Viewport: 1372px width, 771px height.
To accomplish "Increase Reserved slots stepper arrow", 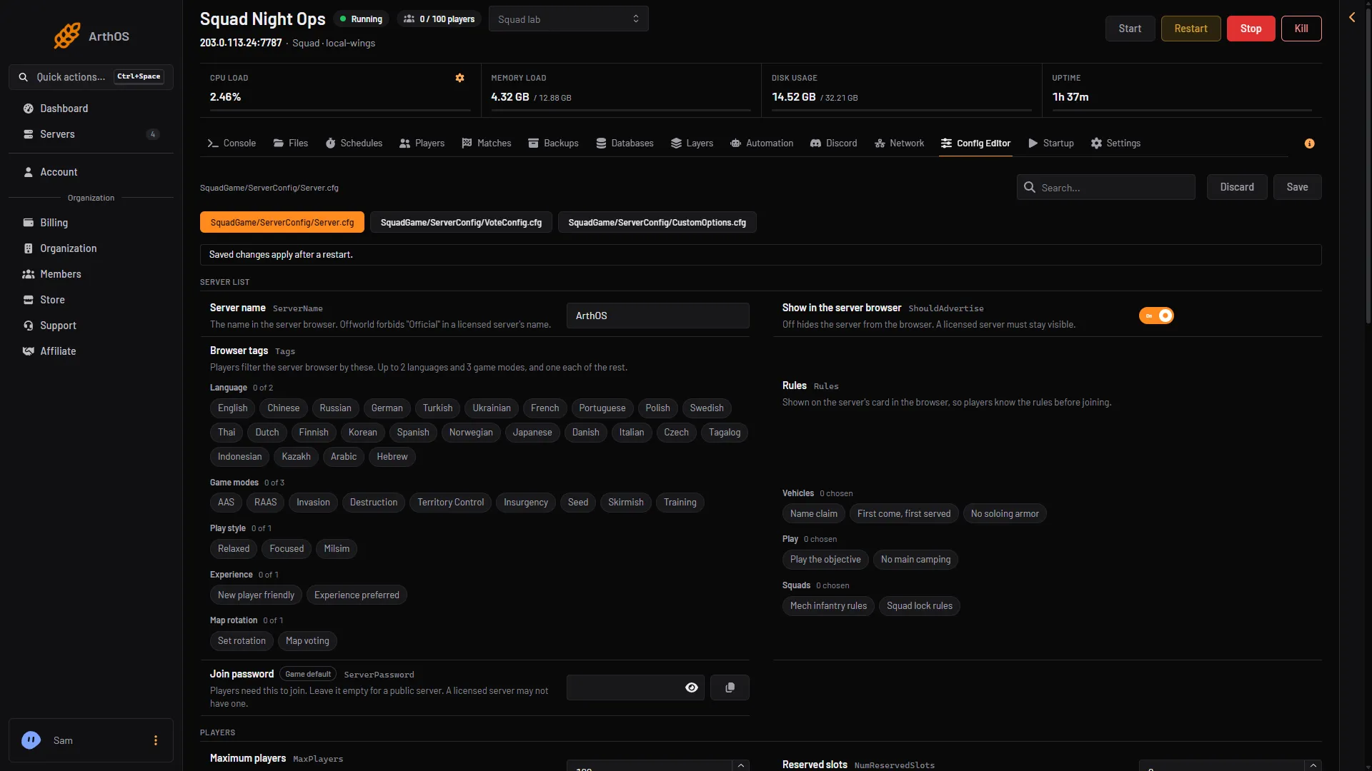I will pos(1313,765).
